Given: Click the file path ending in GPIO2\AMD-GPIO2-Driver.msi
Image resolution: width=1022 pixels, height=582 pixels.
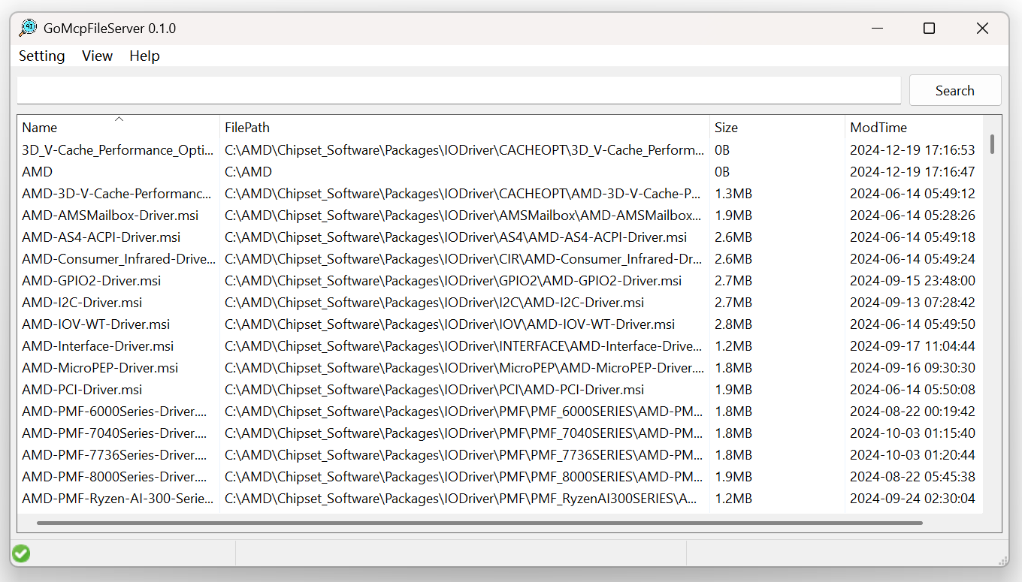Looking at the screenshot, I should (453, 281).
